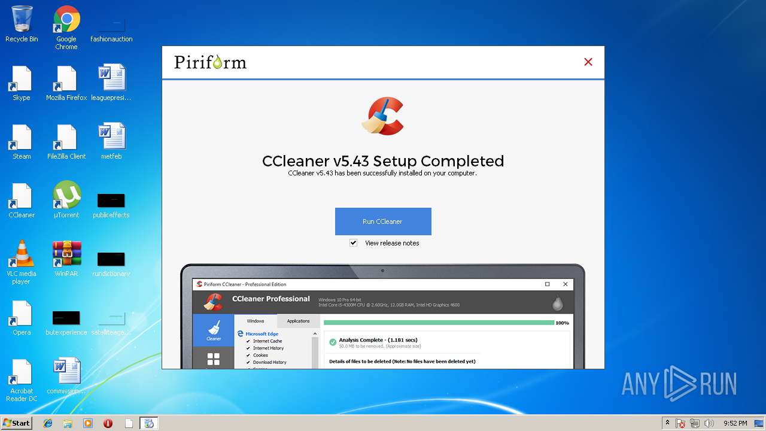Open Windows Explorer from taskbar
This screenshot has height=431, width=766.
(x=68, y=423)
